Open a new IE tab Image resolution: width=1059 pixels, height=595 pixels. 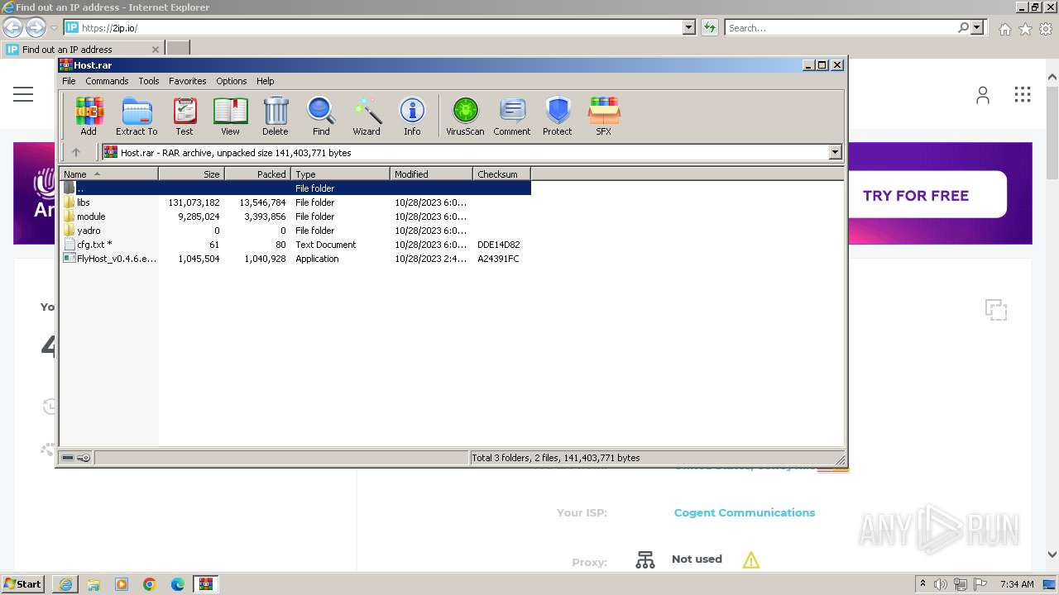178,49
